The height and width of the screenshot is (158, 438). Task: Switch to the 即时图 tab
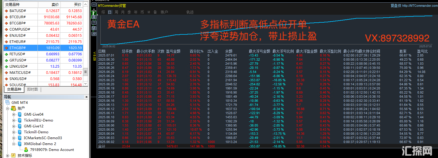(32, 89)
